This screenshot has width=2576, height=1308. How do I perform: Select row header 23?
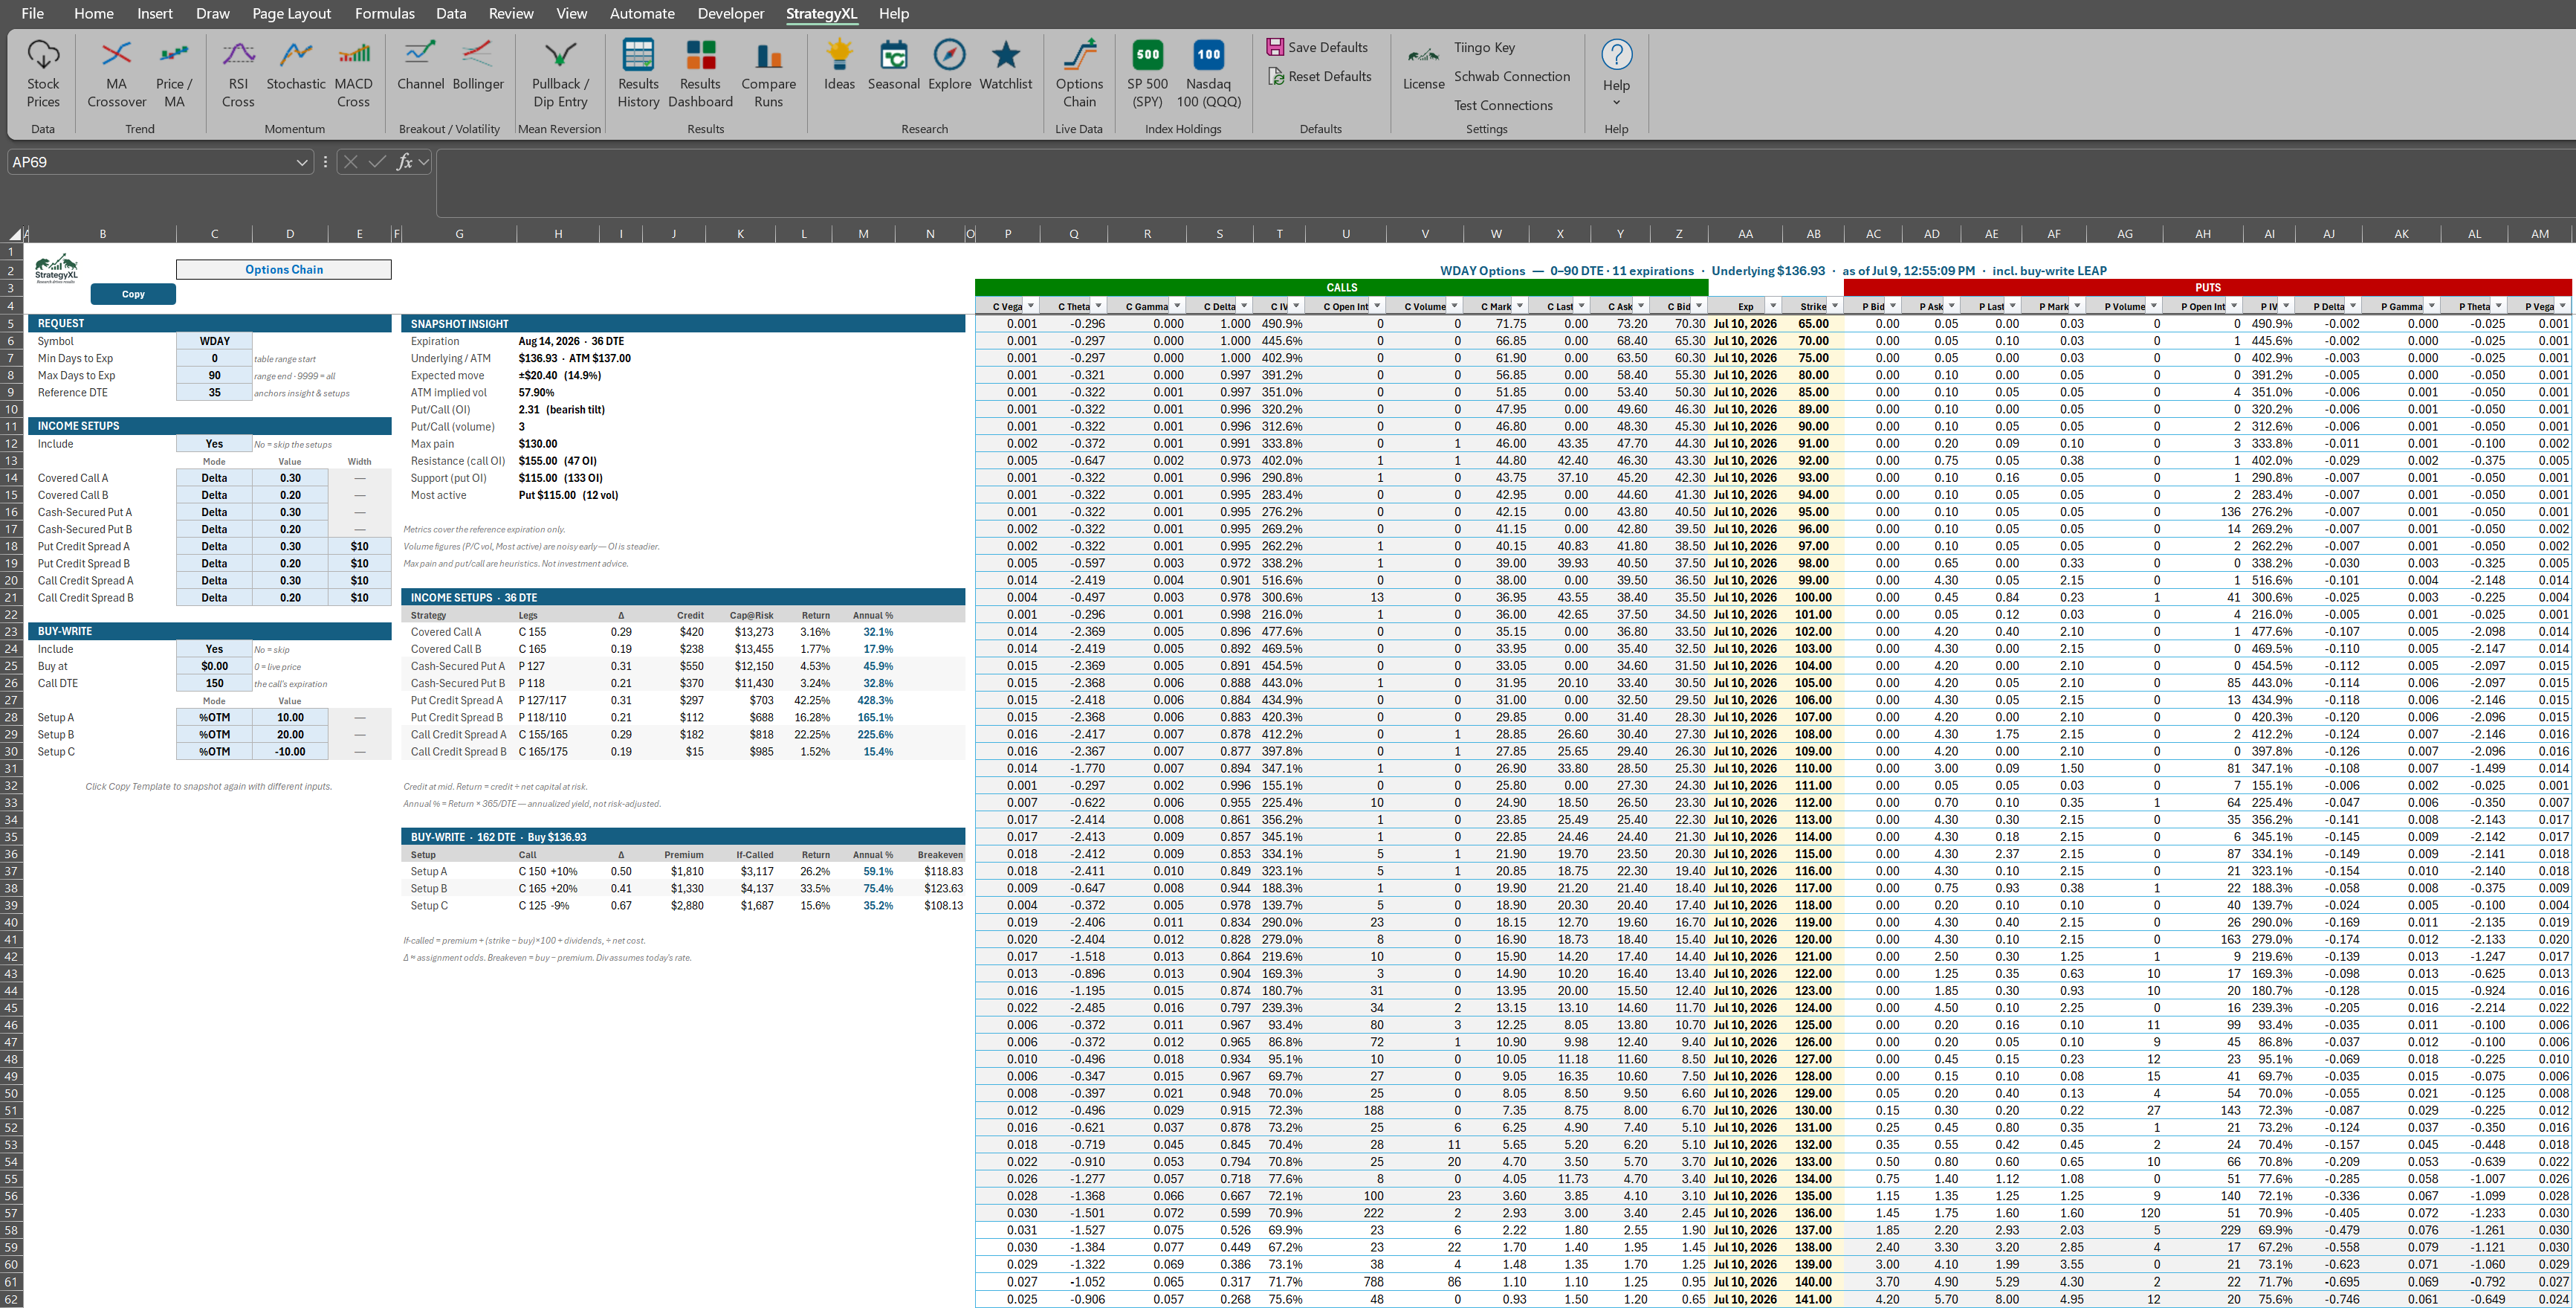[x=11, y=631]
